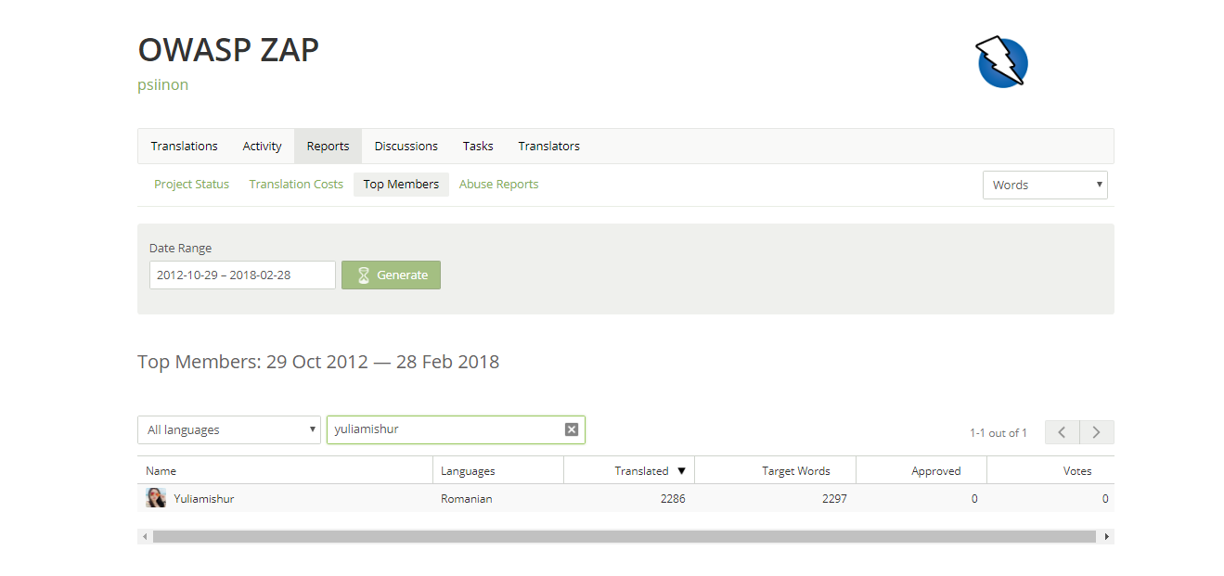
Task: Sort by the Target Words column header
Action: (775, 470)
